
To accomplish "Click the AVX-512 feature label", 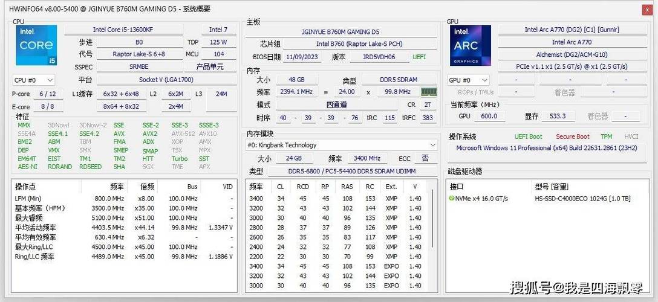I will (183, 133).
